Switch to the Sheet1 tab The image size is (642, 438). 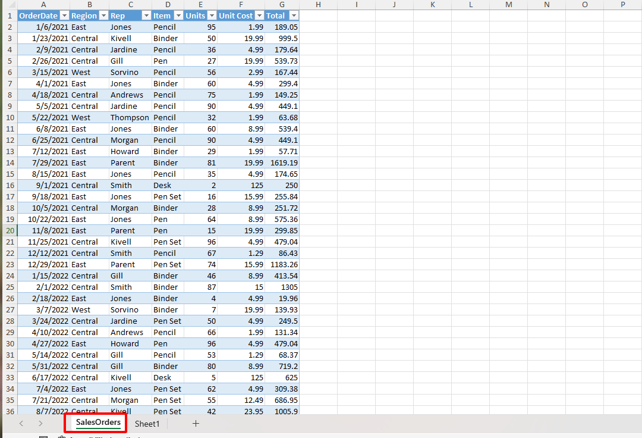147,424
